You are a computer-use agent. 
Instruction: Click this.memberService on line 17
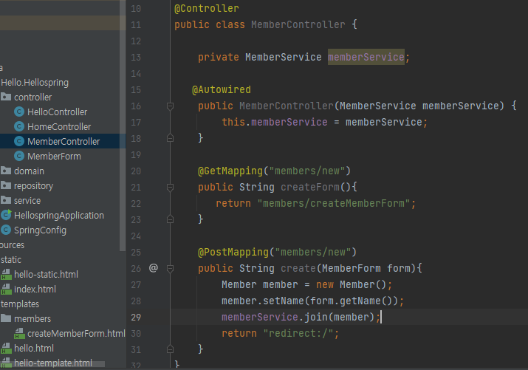pyautogui.click(x=275, y=122)
